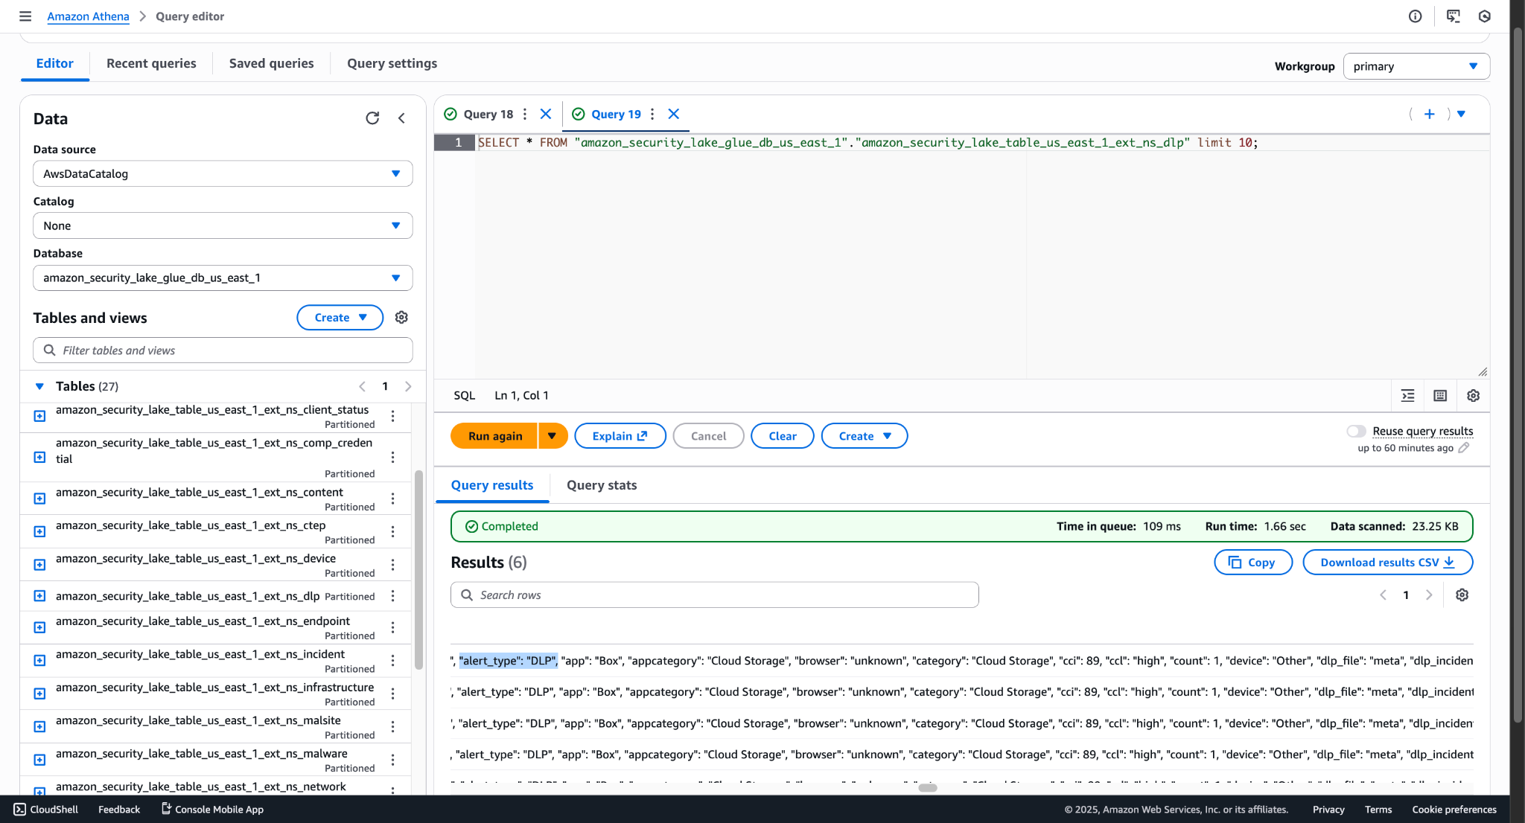Edit the reuse query results time
The image size is (1525, 823).
pyautogui.click(x=1464, y=448)
